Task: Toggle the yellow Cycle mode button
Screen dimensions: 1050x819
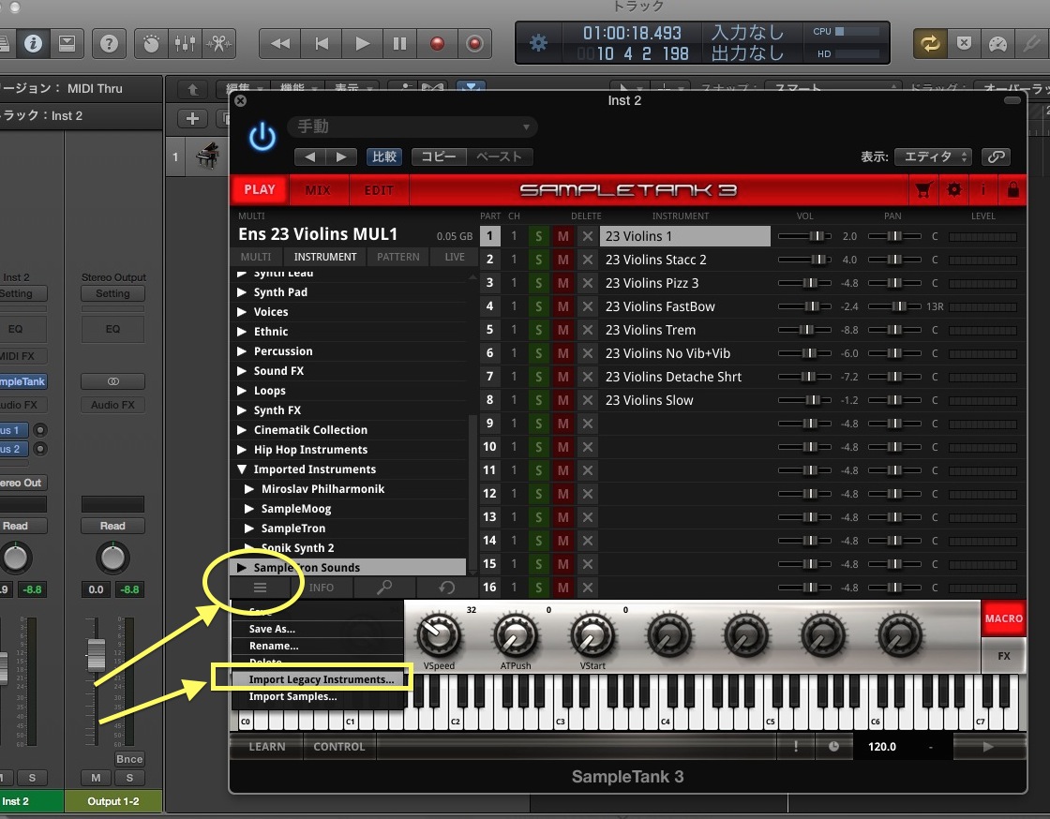Action: (x=929, y=44)
